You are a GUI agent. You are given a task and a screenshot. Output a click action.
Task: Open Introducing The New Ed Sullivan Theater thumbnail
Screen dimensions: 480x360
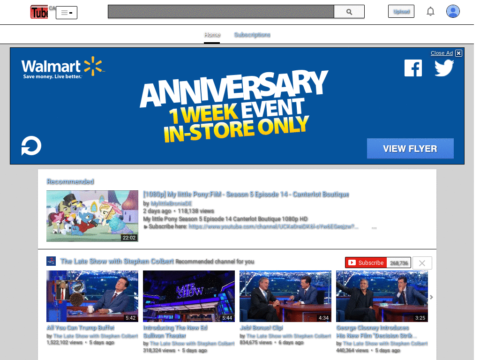point(189,296)
